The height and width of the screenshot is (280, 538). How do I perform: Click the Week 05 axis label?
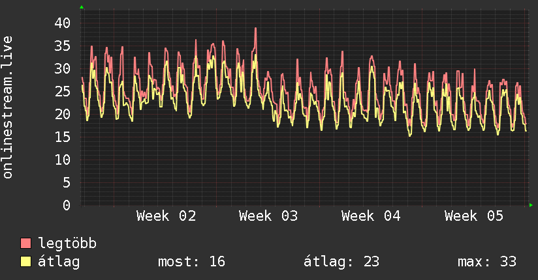(x=474, y=216)
